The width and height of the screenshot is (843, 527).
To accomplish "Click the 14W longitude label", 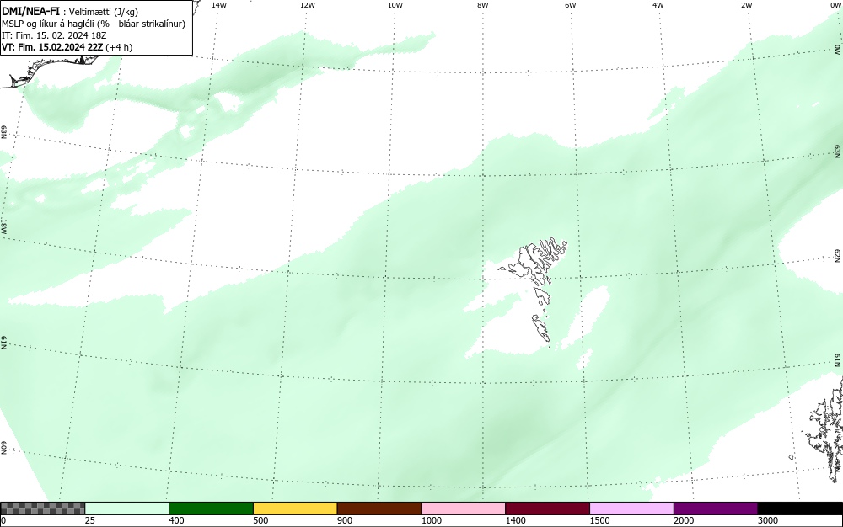I will (x=219, y=5).
